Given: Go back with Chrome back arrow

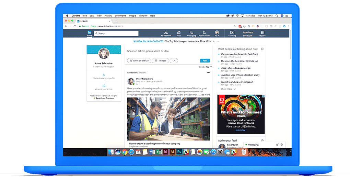Looking at the screenshot, I should pyautogui.click(x=66, y=26).
